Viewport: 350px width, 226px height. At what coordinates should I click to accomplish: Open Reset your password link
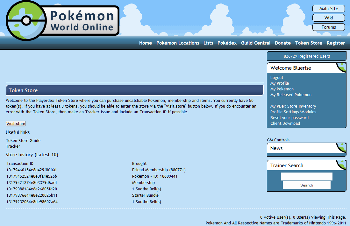(x=289, y=118)
